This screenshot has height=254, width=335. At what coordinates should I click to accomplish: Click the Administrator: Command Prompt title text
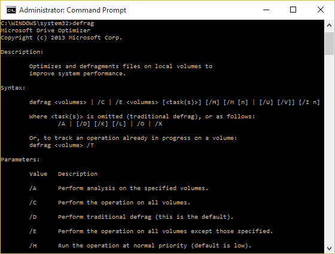(72, 10)
